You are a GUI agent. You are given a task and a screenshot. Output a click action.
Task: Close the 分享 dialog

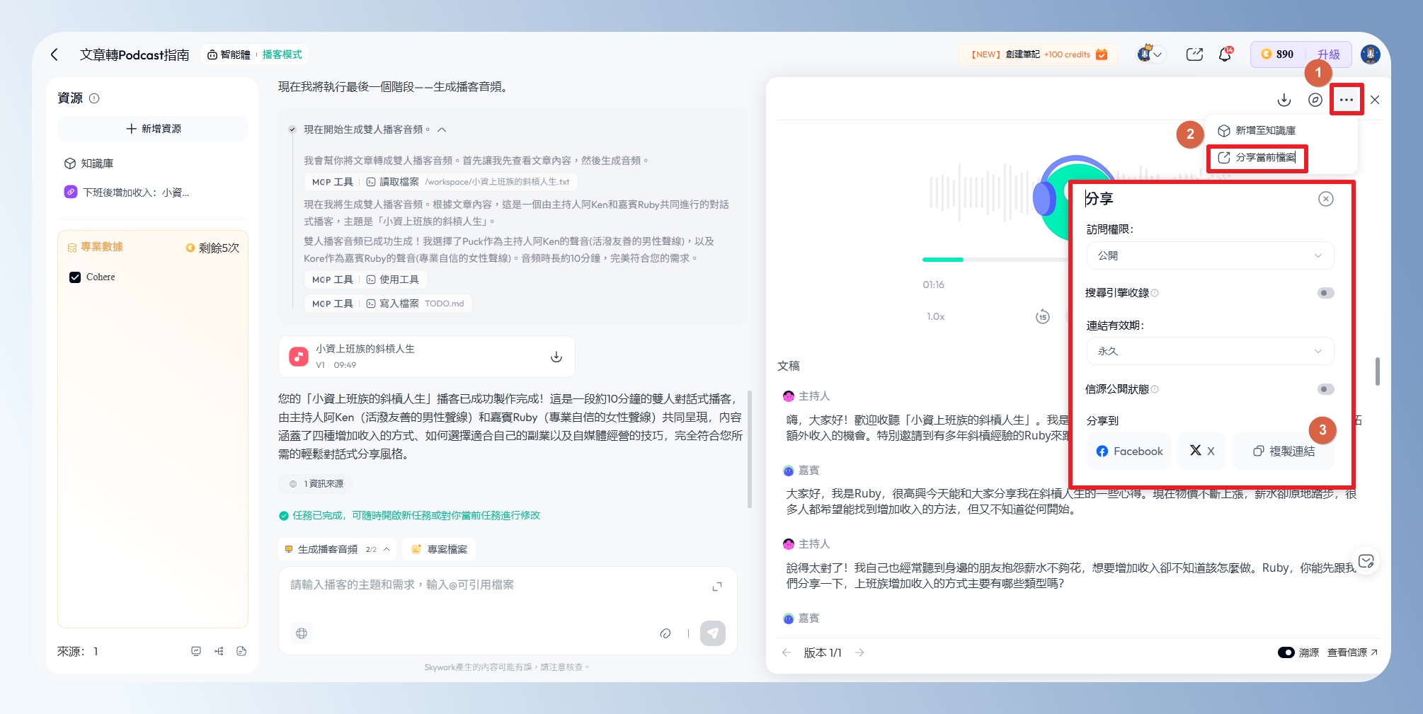click(1325, 199)
